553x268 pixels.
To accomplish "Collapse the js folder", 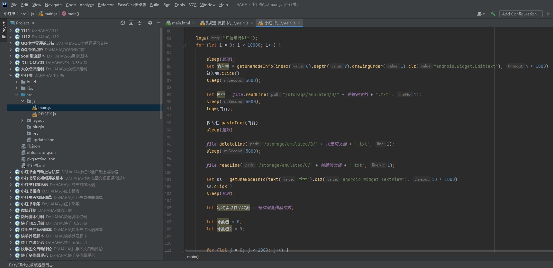I will coord(22,101).
